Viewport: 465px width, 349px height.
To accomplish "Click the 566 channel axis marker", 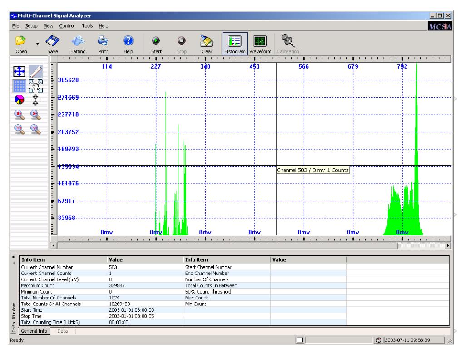I will click(304, 66).
